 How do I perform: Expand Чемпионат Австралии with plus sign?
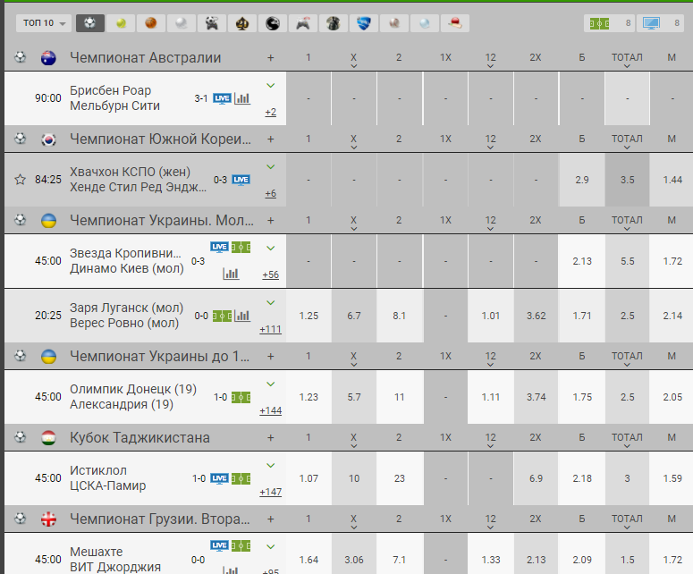pyautogui.click(x=270, y=58)
